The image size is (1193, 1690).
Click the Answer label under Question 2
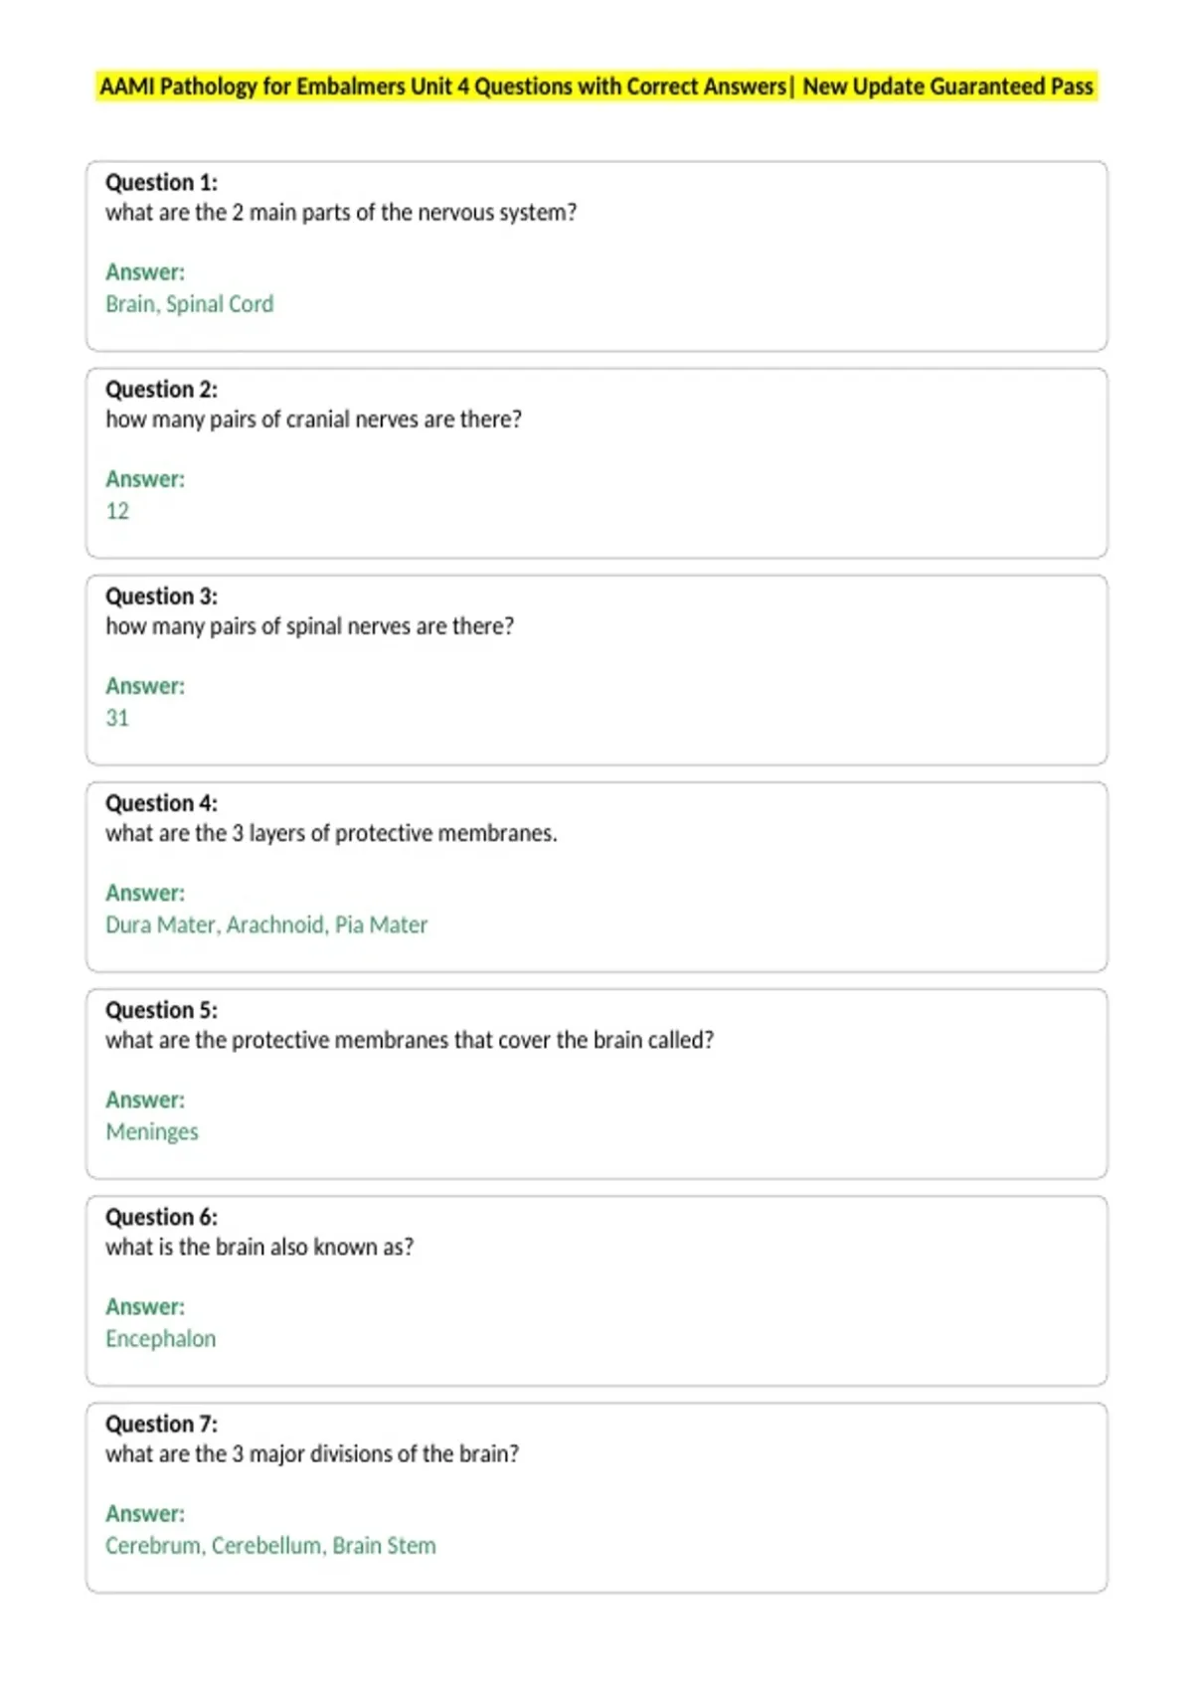point(145,479)
